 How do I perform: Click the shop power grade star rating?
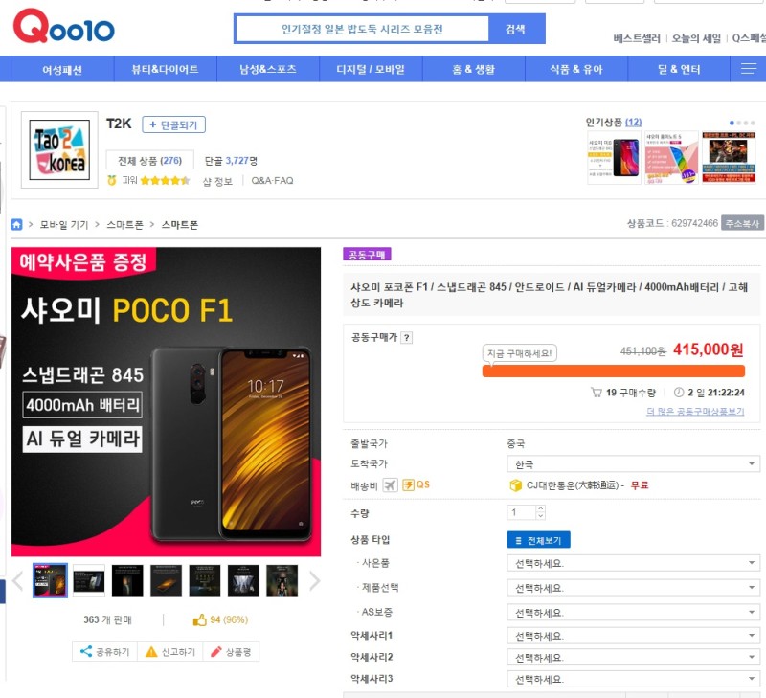click(165, 181)
